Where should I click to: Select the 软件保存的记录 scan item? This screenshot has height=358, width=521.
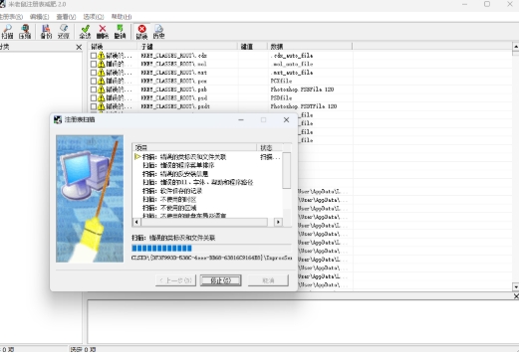tap(172, 191)
